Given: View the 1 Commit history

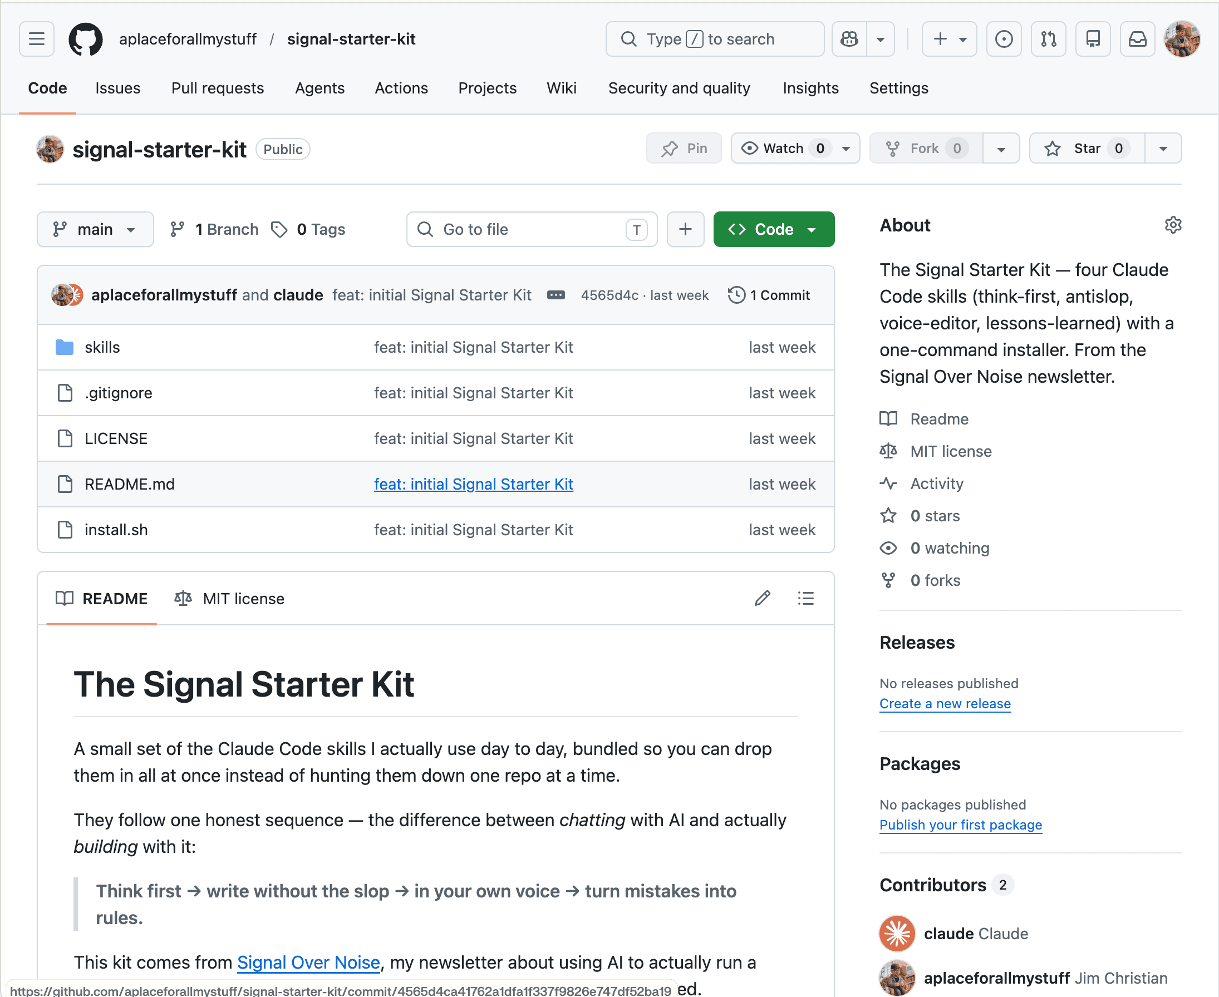Looking at the screenshot, I should (769, 295).
